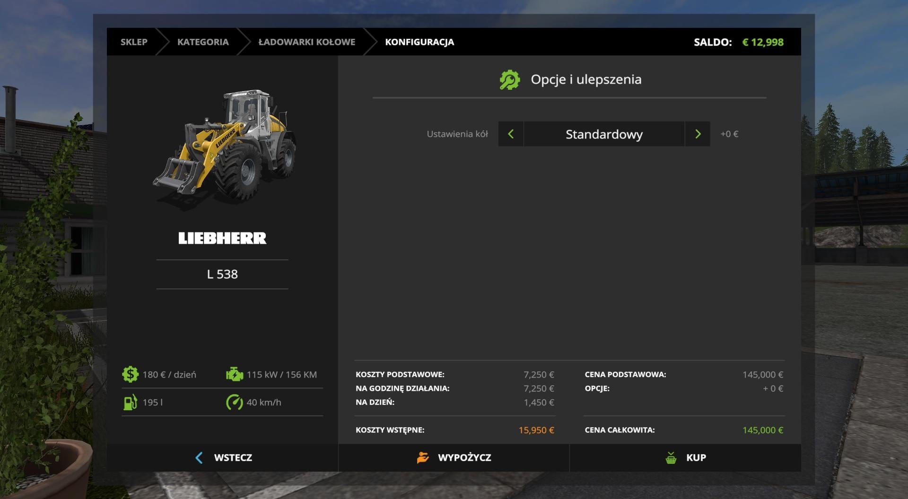Go to the SKLEP breadcrumb
The height and width of the screenshot is (499, 908).
pyautogui.click(x=134, y=42)
